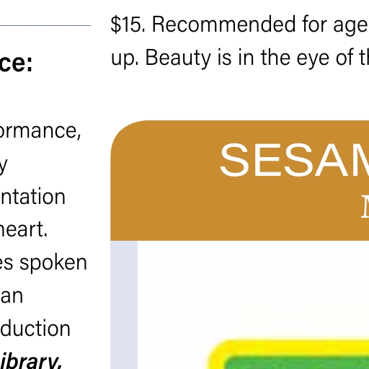This screenshot has width=369, height=369.
Task: Click the word "heart." in left column
Action: pos(24,229)
